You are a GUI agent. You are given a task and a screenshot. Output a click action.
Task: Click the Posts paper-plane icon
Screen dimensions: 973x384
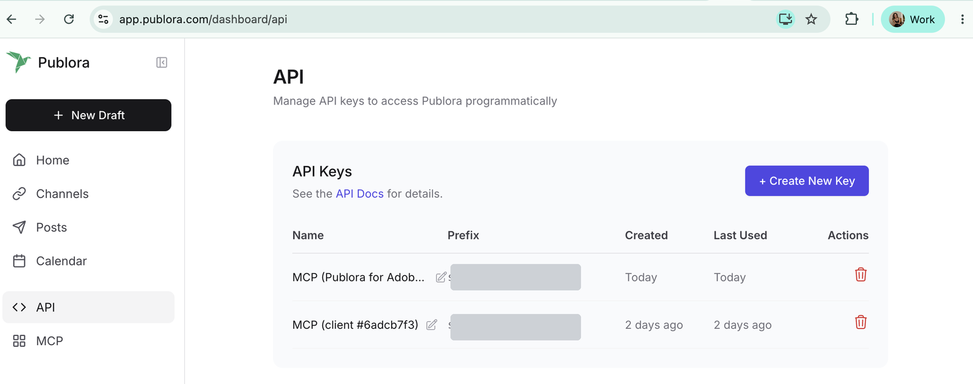[19, 227]
